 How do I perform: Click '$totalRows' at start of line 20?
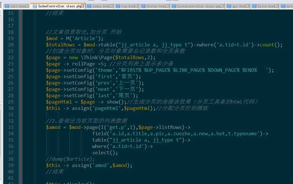coord(60,45)
